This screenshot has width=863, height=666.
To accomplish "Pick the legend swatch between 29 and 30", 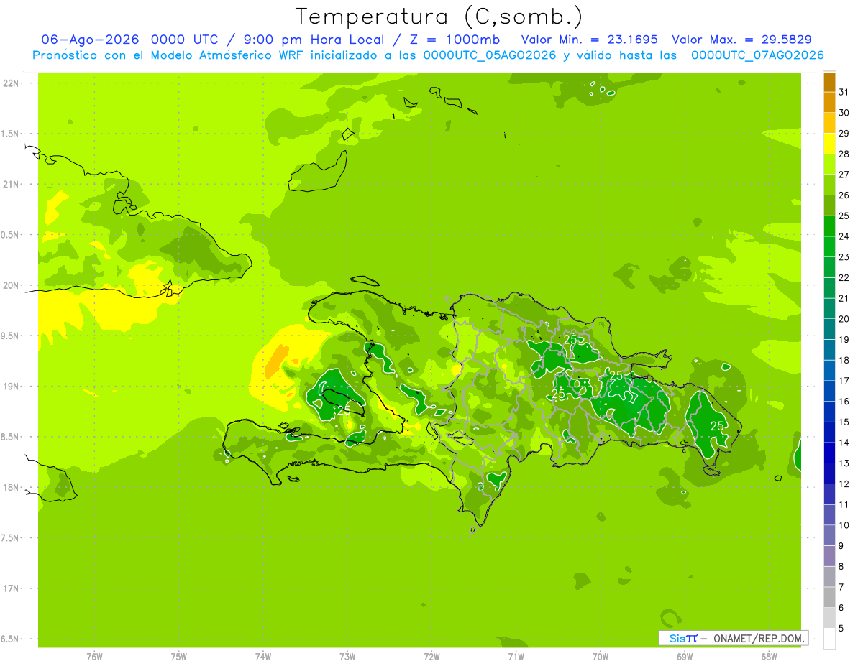I will pyautogui.click(x=829, y=123).
